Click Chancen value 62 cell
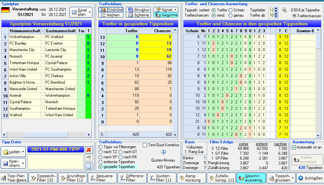 156,56
